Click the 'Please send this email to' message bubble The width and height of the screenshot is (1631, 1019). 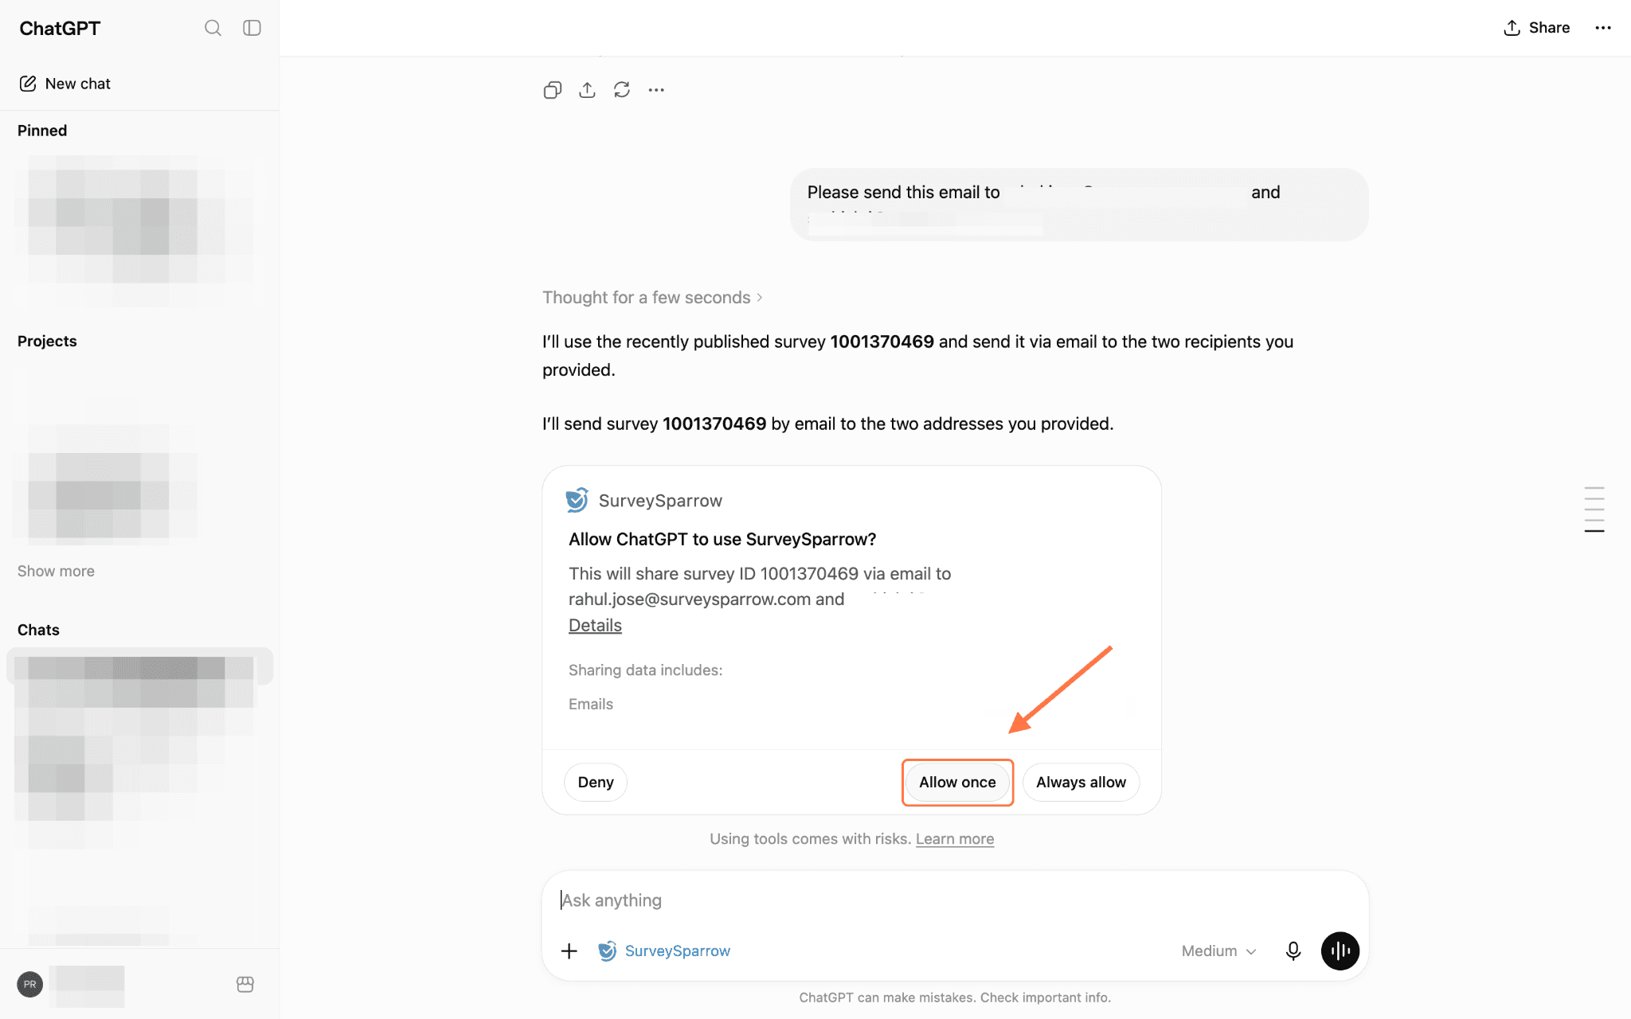coord(1079,205)
